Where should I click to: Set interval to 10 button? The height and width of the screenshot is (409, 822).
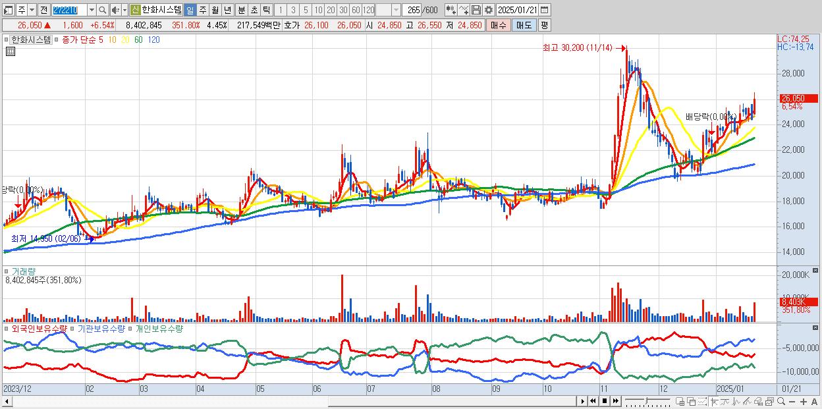coord(318,10)
